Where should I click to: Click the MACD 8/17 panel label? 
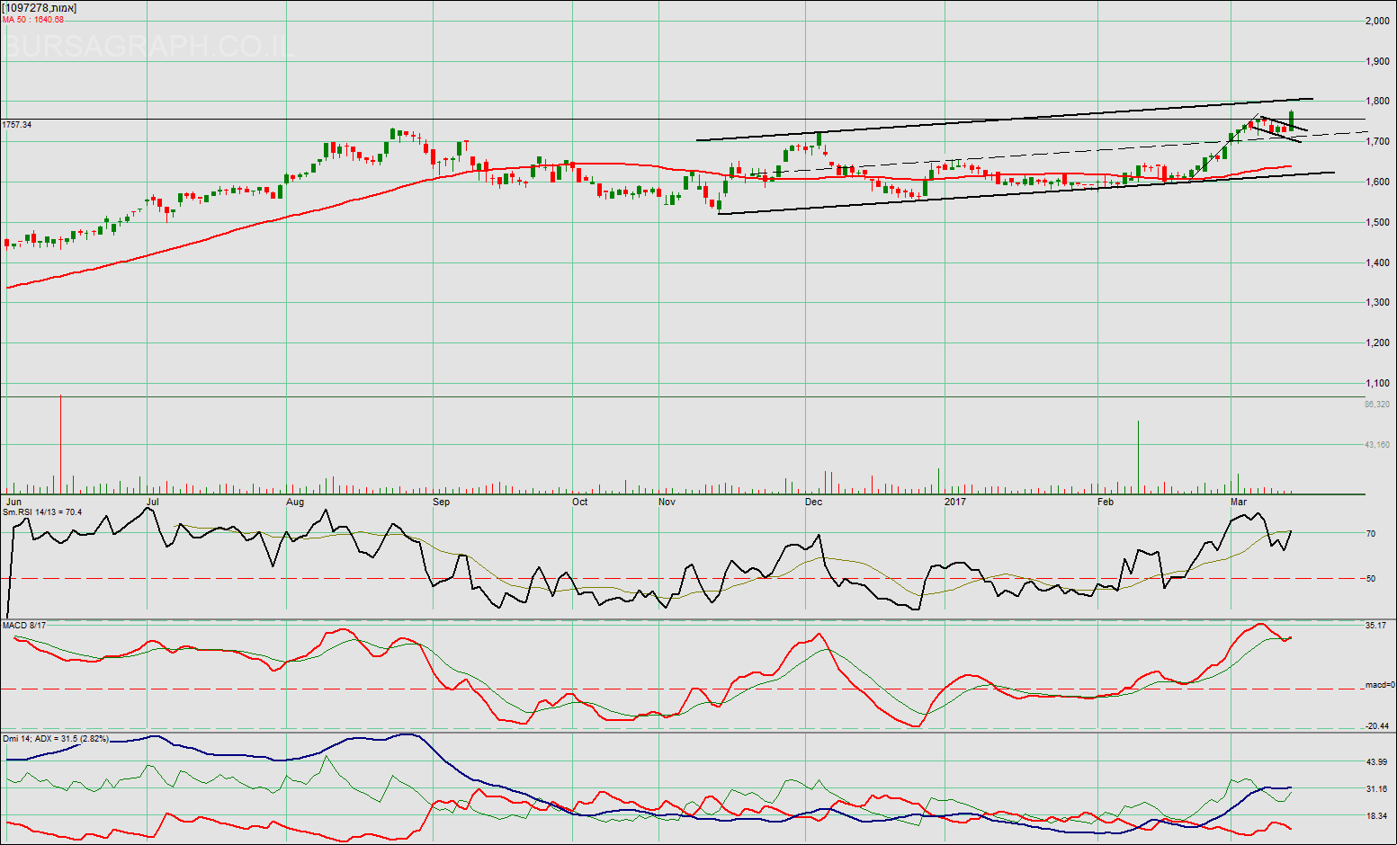24,625
